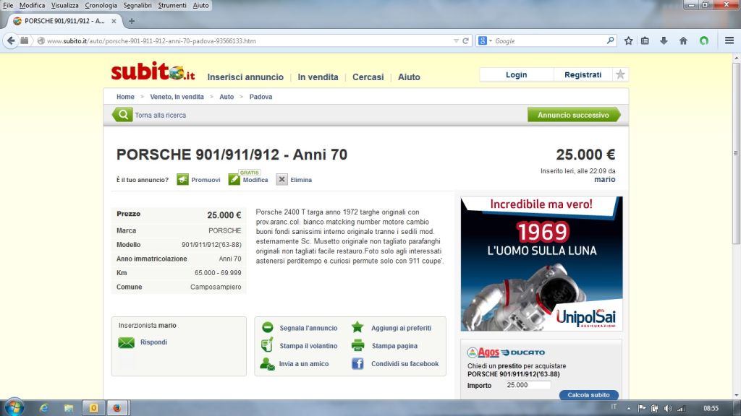Click the green envelope Rispondi icon
This screenshot has height=416, width=741.
(x=126, y=342)
